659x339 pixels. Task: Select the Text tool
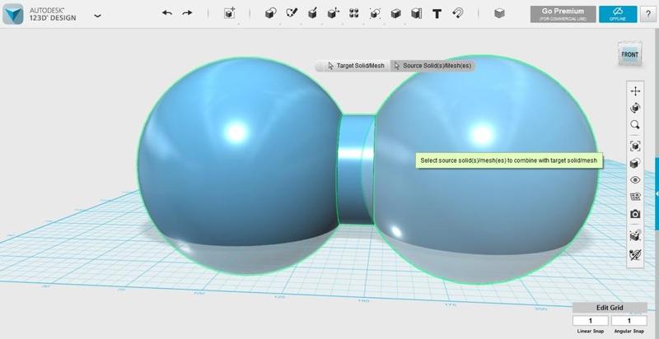click(437, 14)
